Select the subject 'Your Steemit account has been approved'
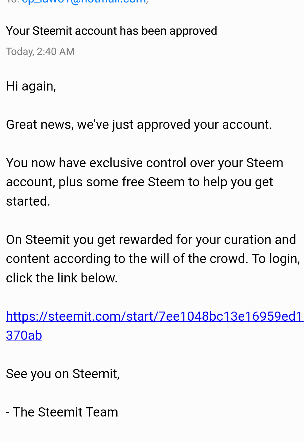The image size is (304, 442). click(111, 31)
